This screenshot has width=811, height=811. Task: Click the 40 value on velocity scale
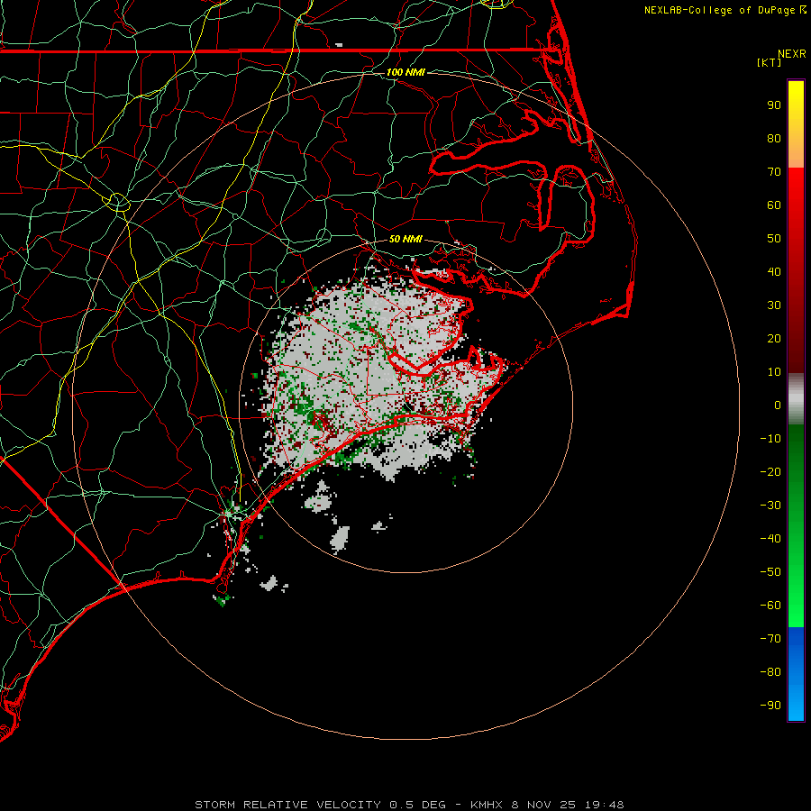(x=774, y=272)
